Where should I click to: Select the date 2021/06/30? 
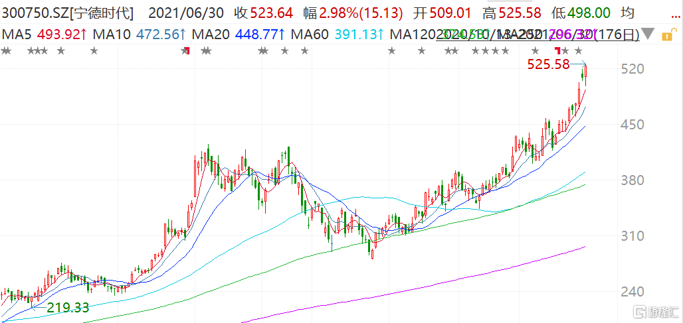187,13
